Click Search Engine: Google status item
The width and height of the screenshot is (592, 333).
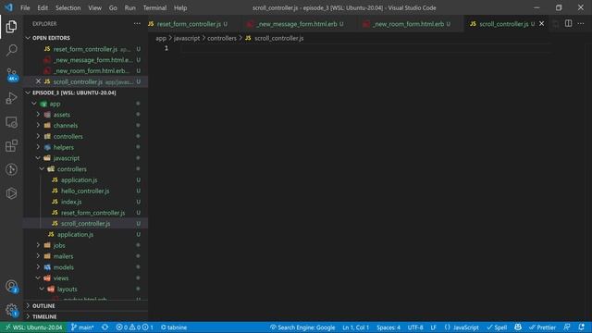pyautogui.click(x=302, y=327)
